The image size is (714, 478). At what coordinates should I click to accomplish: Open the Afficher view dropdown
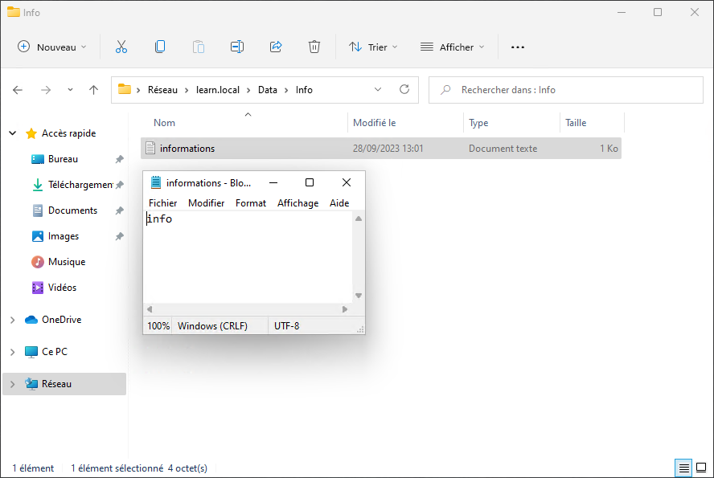[x=452, y=47]
